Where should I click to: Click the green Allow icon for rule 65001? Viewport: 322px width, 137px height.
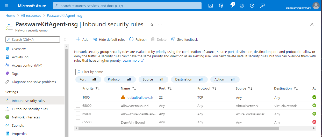314,114
